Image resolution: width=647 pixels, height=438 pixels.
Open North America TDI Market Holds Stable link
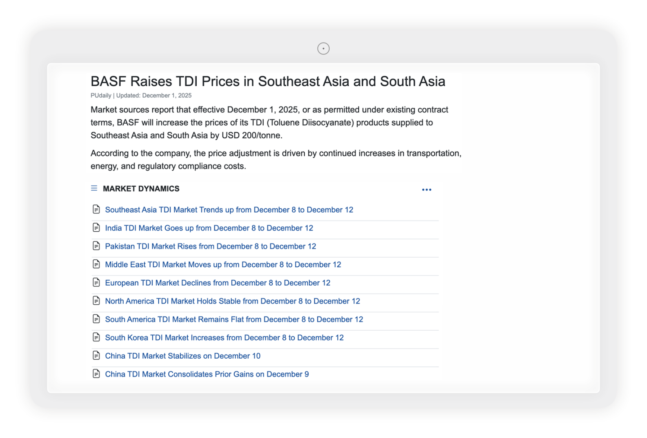pyautogui.click(x=232, y=301)
